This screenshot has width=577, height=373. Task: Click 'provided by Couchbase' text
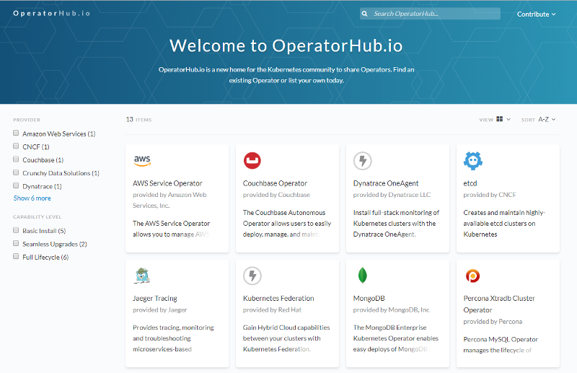pos(276,195)
